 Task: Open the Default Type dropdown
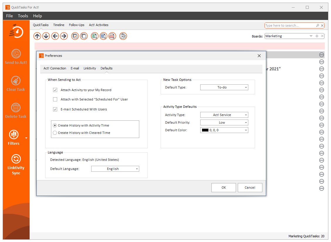click(x=224, y=87)
